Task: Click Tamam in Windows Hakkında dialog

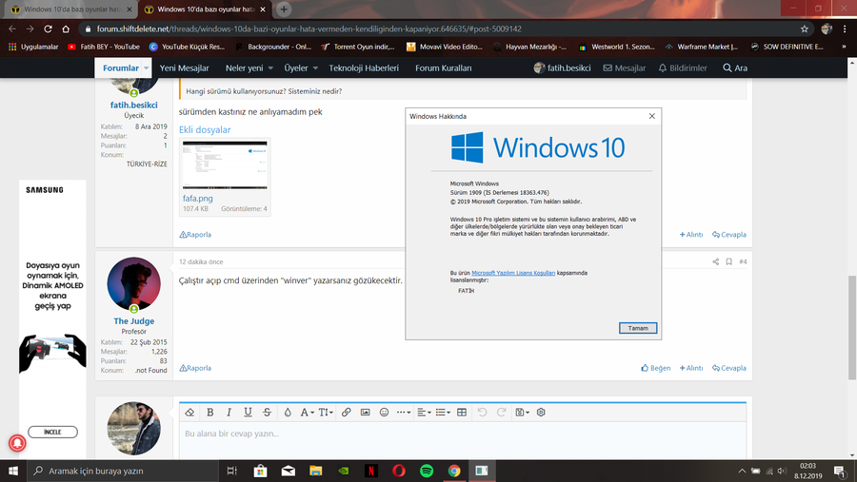Action: click(x=638, y=328)
